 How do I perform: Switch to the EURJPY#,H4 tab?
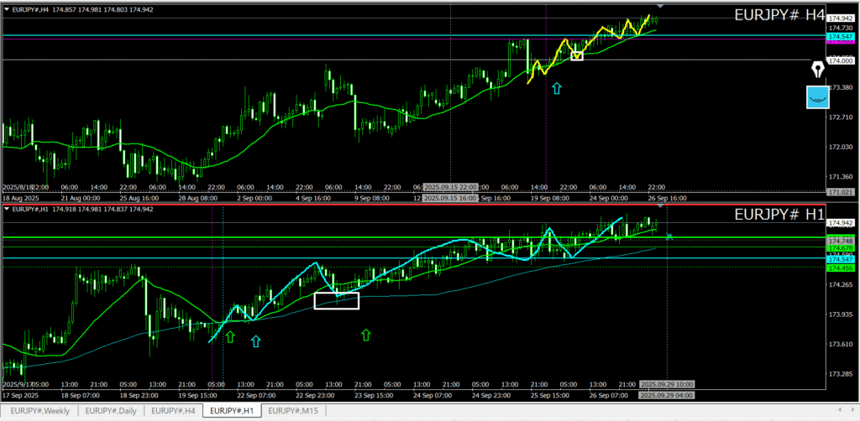(x=176, y=411)
